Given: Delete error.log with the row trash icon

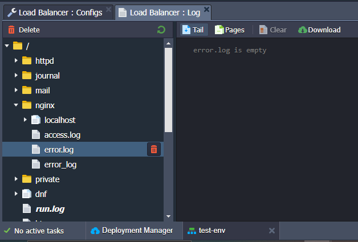Looking at the screenshot, I should 154,149.
